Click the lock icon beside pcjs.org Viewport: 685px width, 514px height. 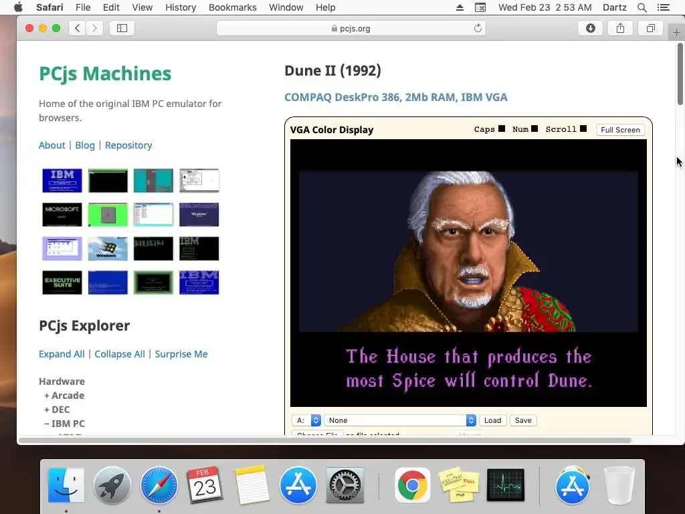click(334, 28)
